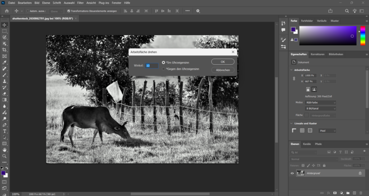369x196 pixels.
Task: Toggle the rulers icon under Lineale und Raster
Action: coord(294,130)
